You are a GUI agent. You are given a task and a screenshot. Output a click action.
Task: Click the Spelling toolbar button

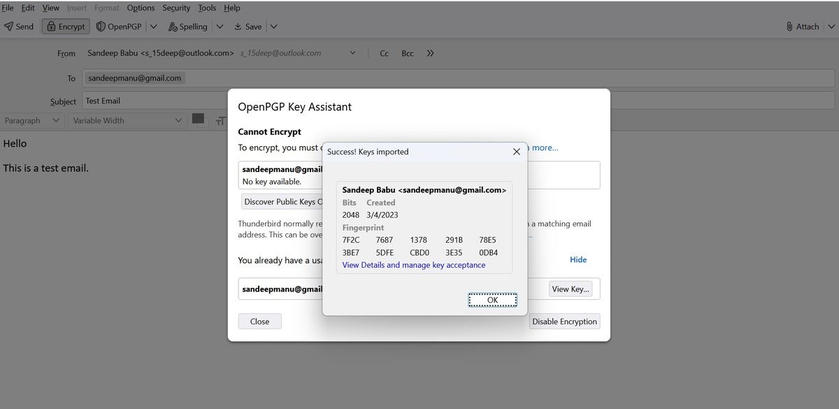click(188, 27)
